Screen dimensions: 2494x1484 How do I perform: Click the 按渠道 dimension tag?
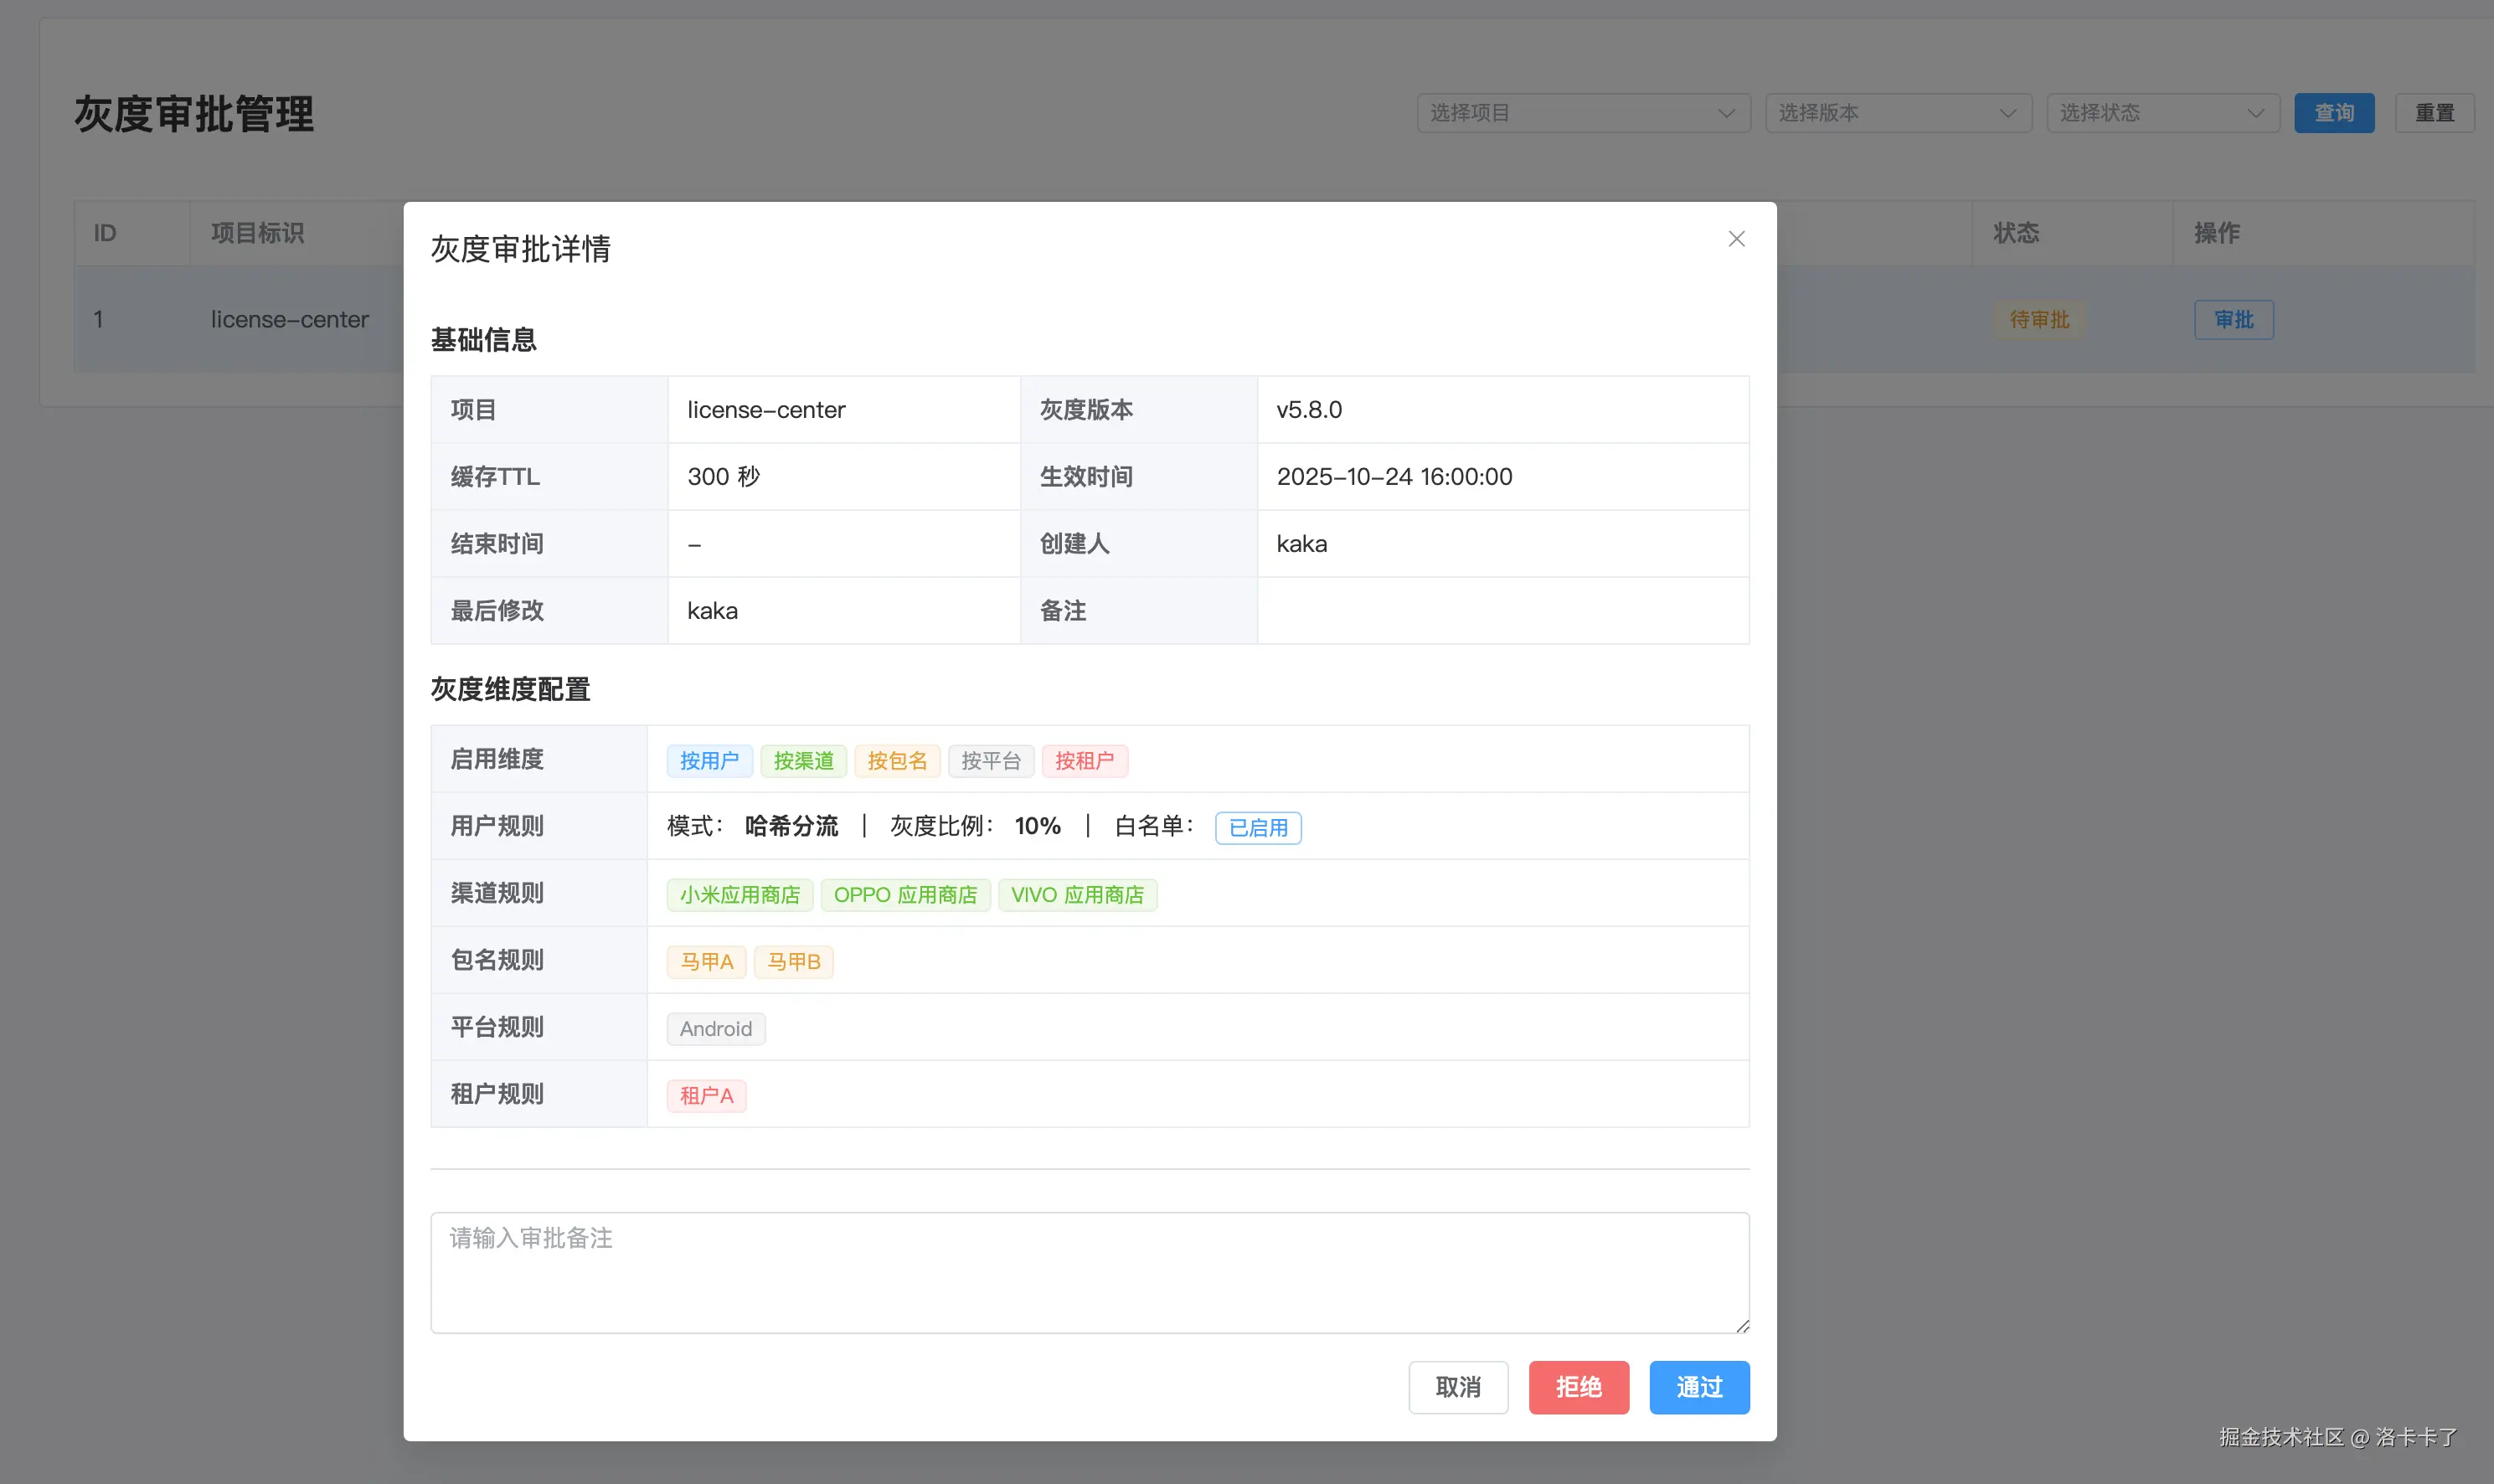tap(803, 761)
